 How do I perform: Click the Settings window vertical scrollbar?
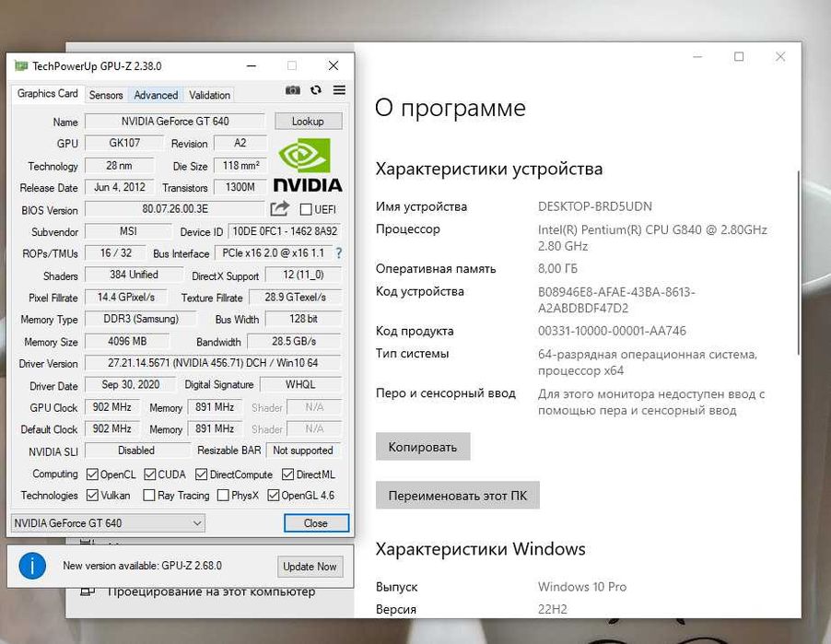pos(798,263)
